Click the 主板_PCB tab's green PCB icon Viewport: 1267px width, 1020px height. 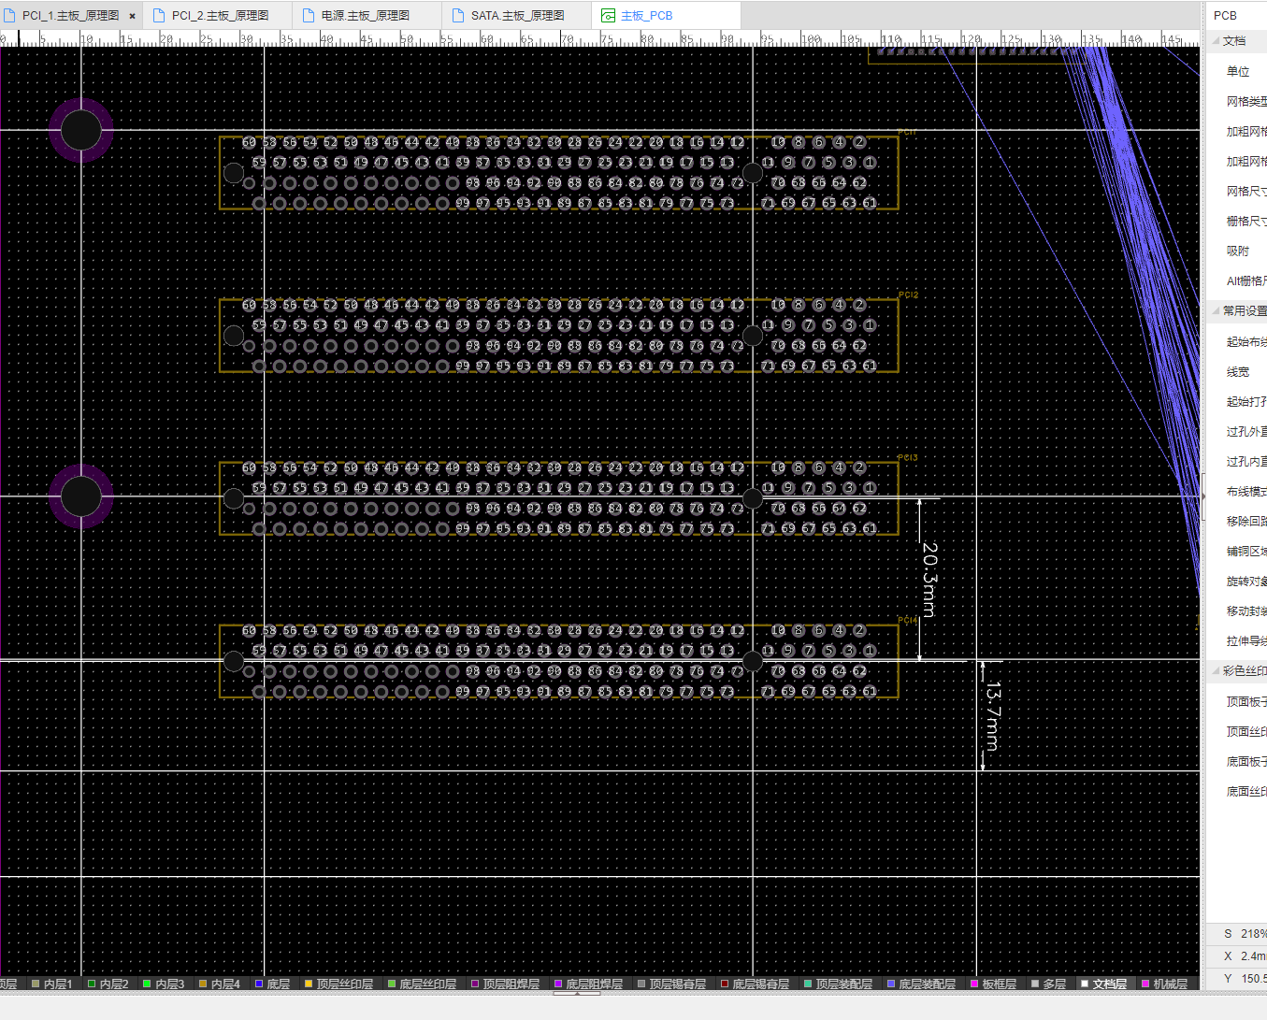[608, 16]
